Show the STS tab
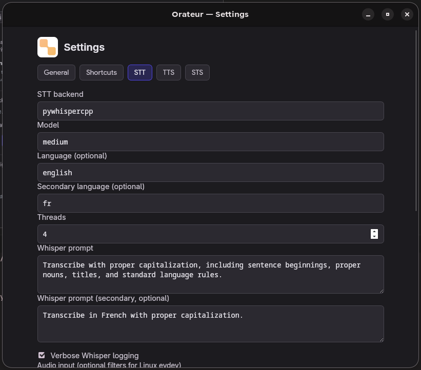421x370 pixels. point(197,72)
